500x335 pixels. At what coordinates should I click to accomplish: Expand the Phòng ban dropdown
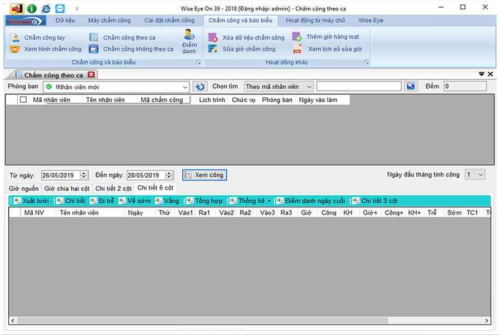pos(185,87)
